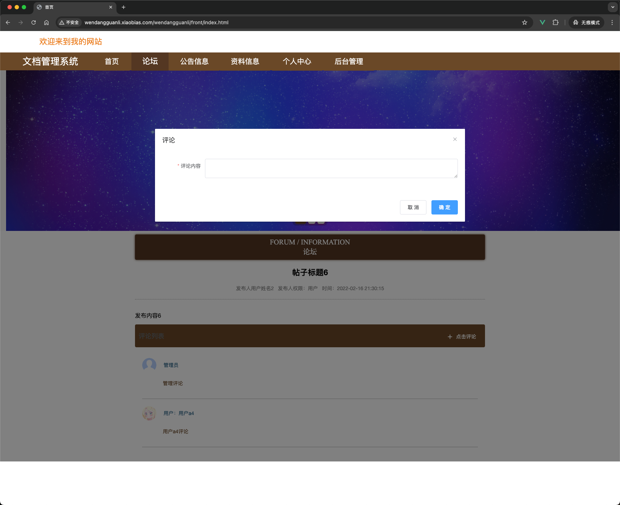The image size is (620, 505).
Task: Click the 无痕模式 incognito indicator
Action: 586,22
